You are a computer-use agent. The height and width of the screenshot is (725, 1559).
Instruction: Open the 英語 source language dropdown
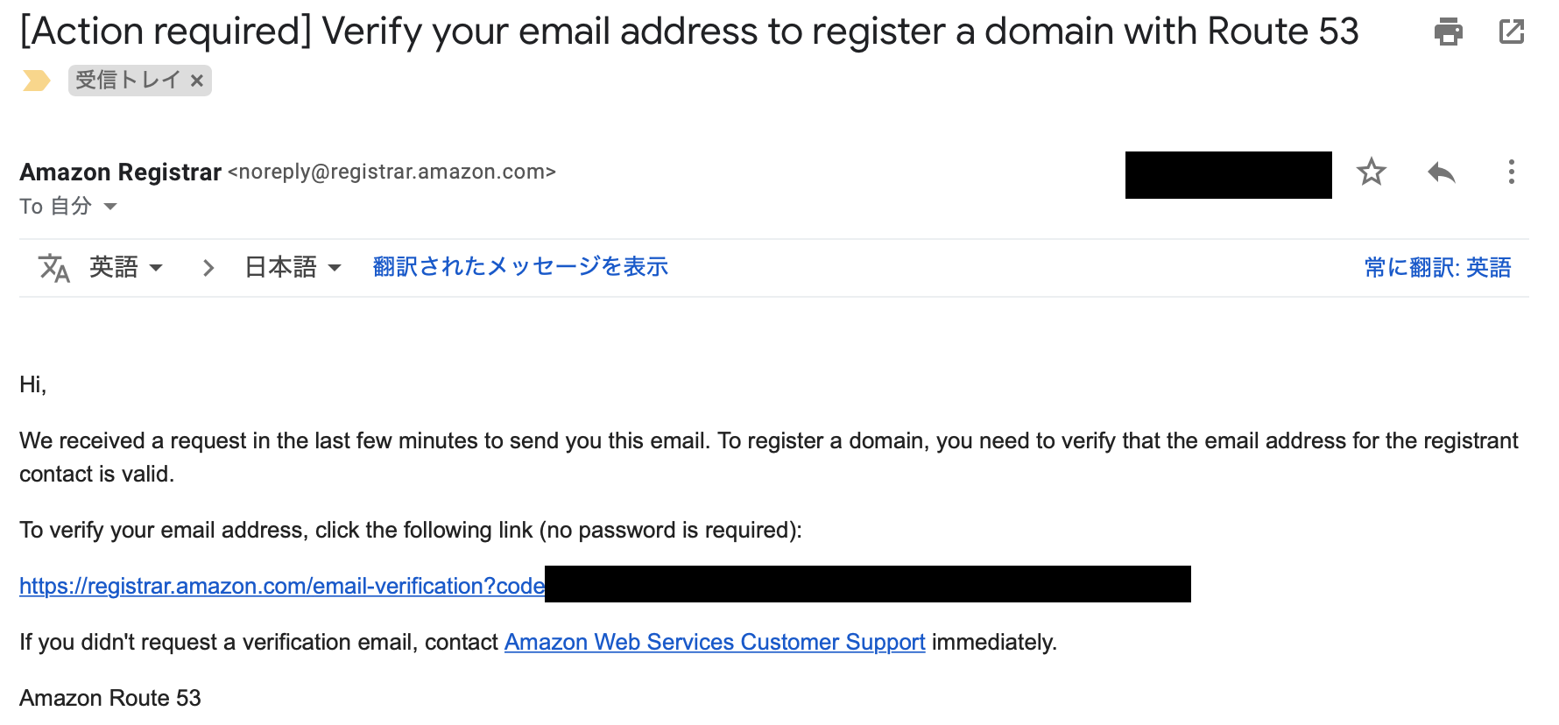[x=126, y=267]
